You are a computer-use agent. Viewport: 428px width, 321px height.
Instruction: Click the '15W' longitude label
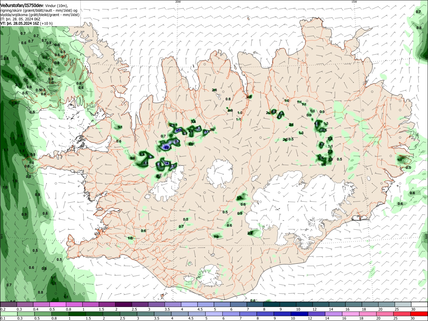click(354, 2)
